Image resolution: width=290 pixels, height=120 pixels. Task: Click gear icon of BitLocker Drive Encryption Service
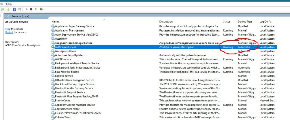pos(53,80)
